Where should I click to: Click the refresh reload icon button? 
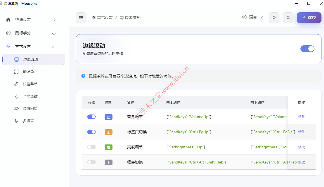tap(288, 18)
